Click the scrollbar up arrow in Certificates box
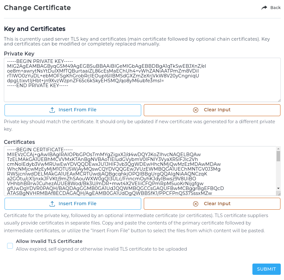Image resolution: width=284 pixels, height=280 pixels. (279, 149)
